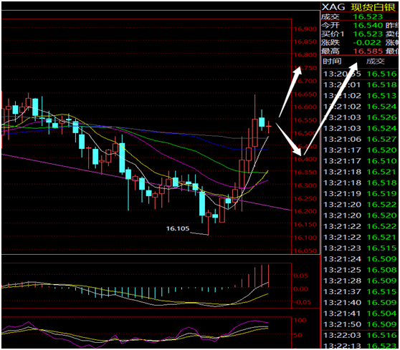Select tick row 13:21:18 priced 16.521
The width and height of the screenshot is (400, 350).
pyautogui.click(x=360, y=172)
